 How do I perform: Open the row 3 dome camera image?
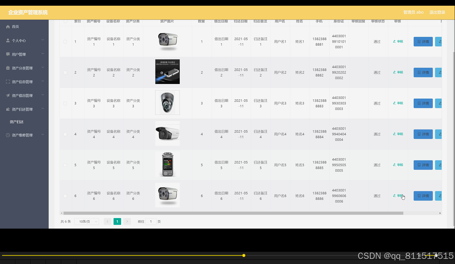point(167,103)
